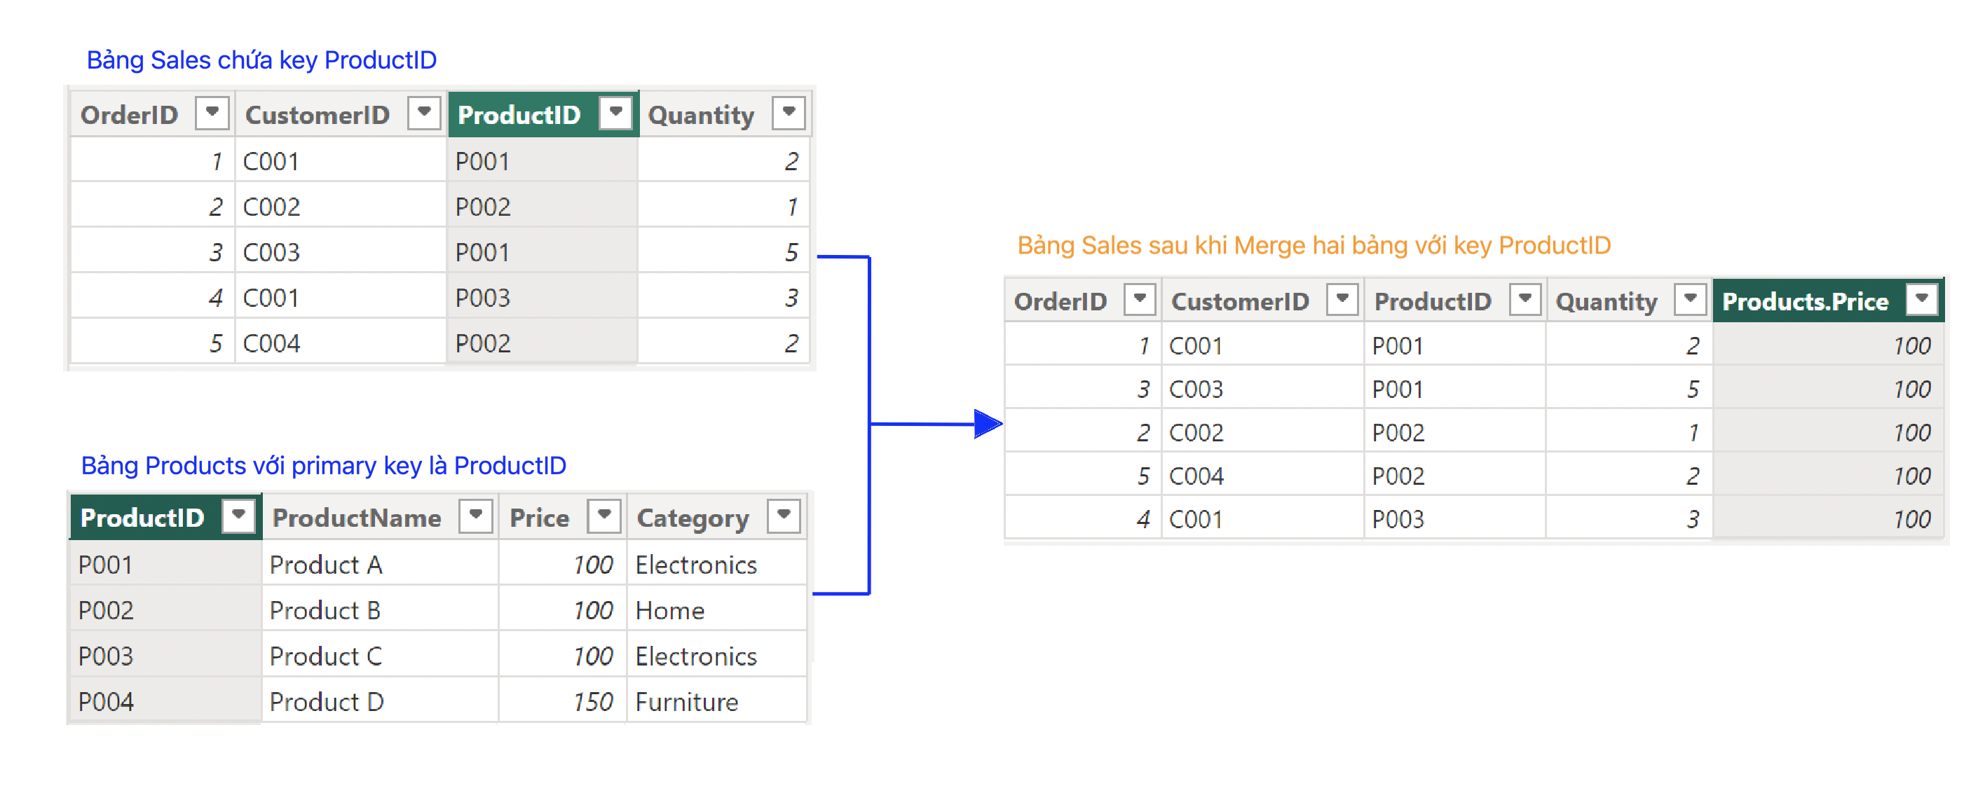Click Product D cell

380,701
